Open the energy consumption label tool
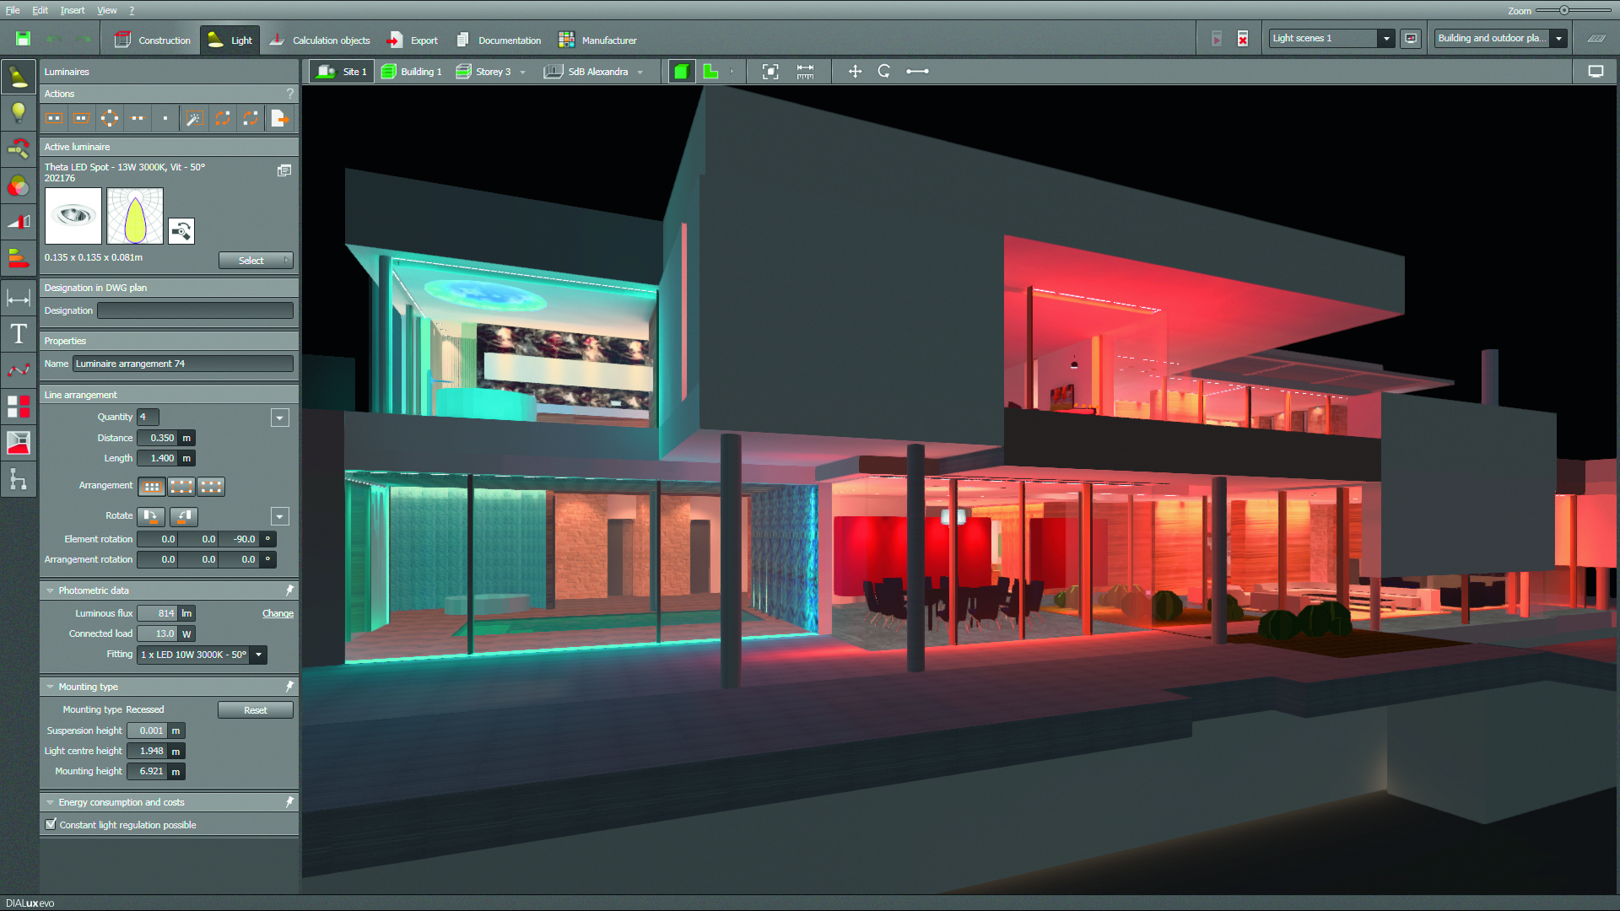The image size is (1620, 911). pyautogui.click(x=19, y=258)
